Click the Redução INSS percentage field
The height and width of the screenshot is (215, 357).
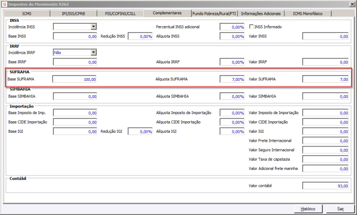coord(140,36)
